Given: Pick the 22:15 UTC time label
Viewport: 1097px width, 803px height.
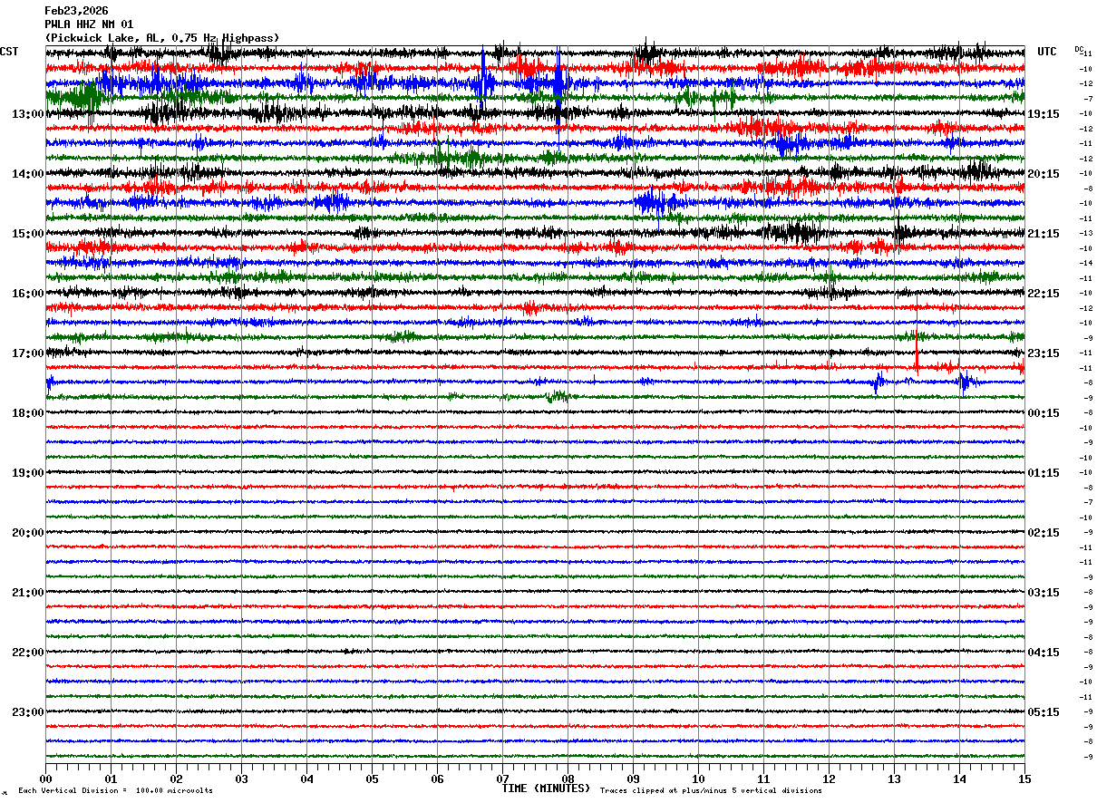Looking at the screenshot, I should 1044,294.
